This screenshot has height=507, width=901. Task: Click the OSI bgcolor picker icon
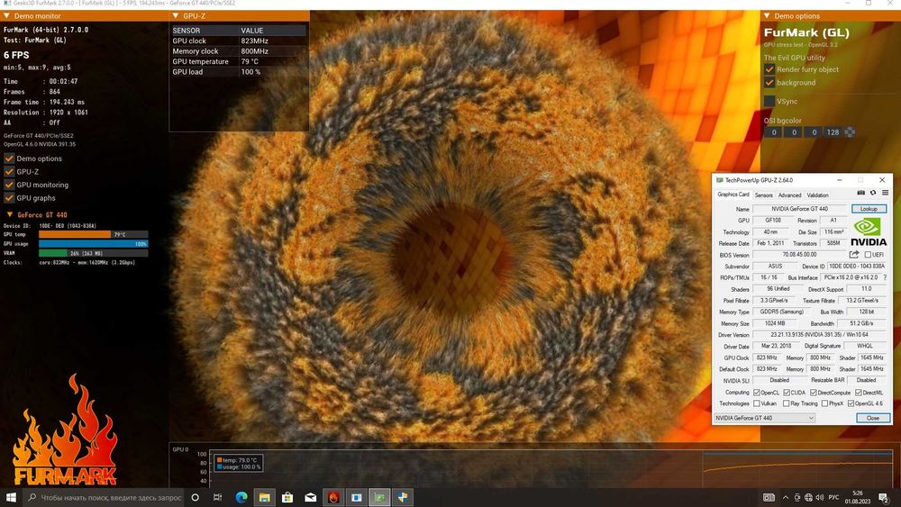tap(850, 132)
